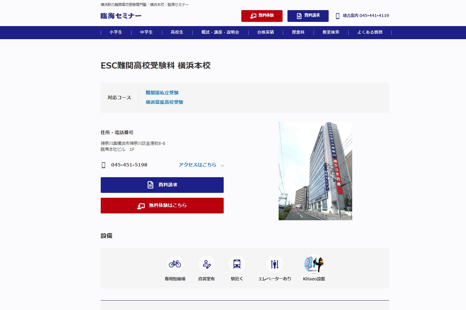The height and width of the screenshot is (310, 466).
Task: Click the 住所・電話番号 heading
Action: (x=117, y=132)
